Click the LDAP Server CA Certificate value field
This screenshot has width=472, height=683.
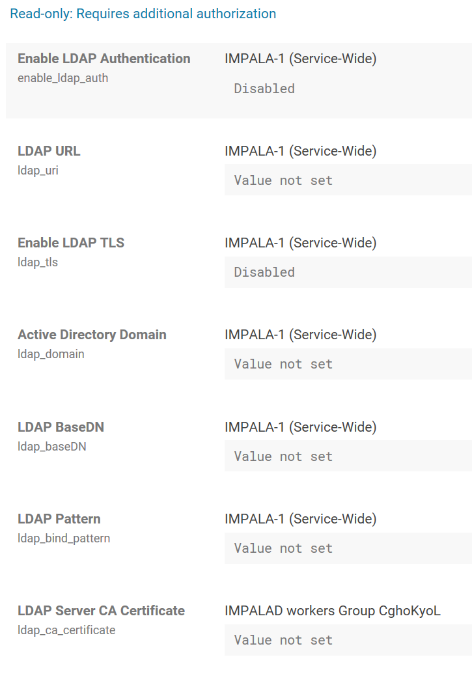[x=348, y=640]
